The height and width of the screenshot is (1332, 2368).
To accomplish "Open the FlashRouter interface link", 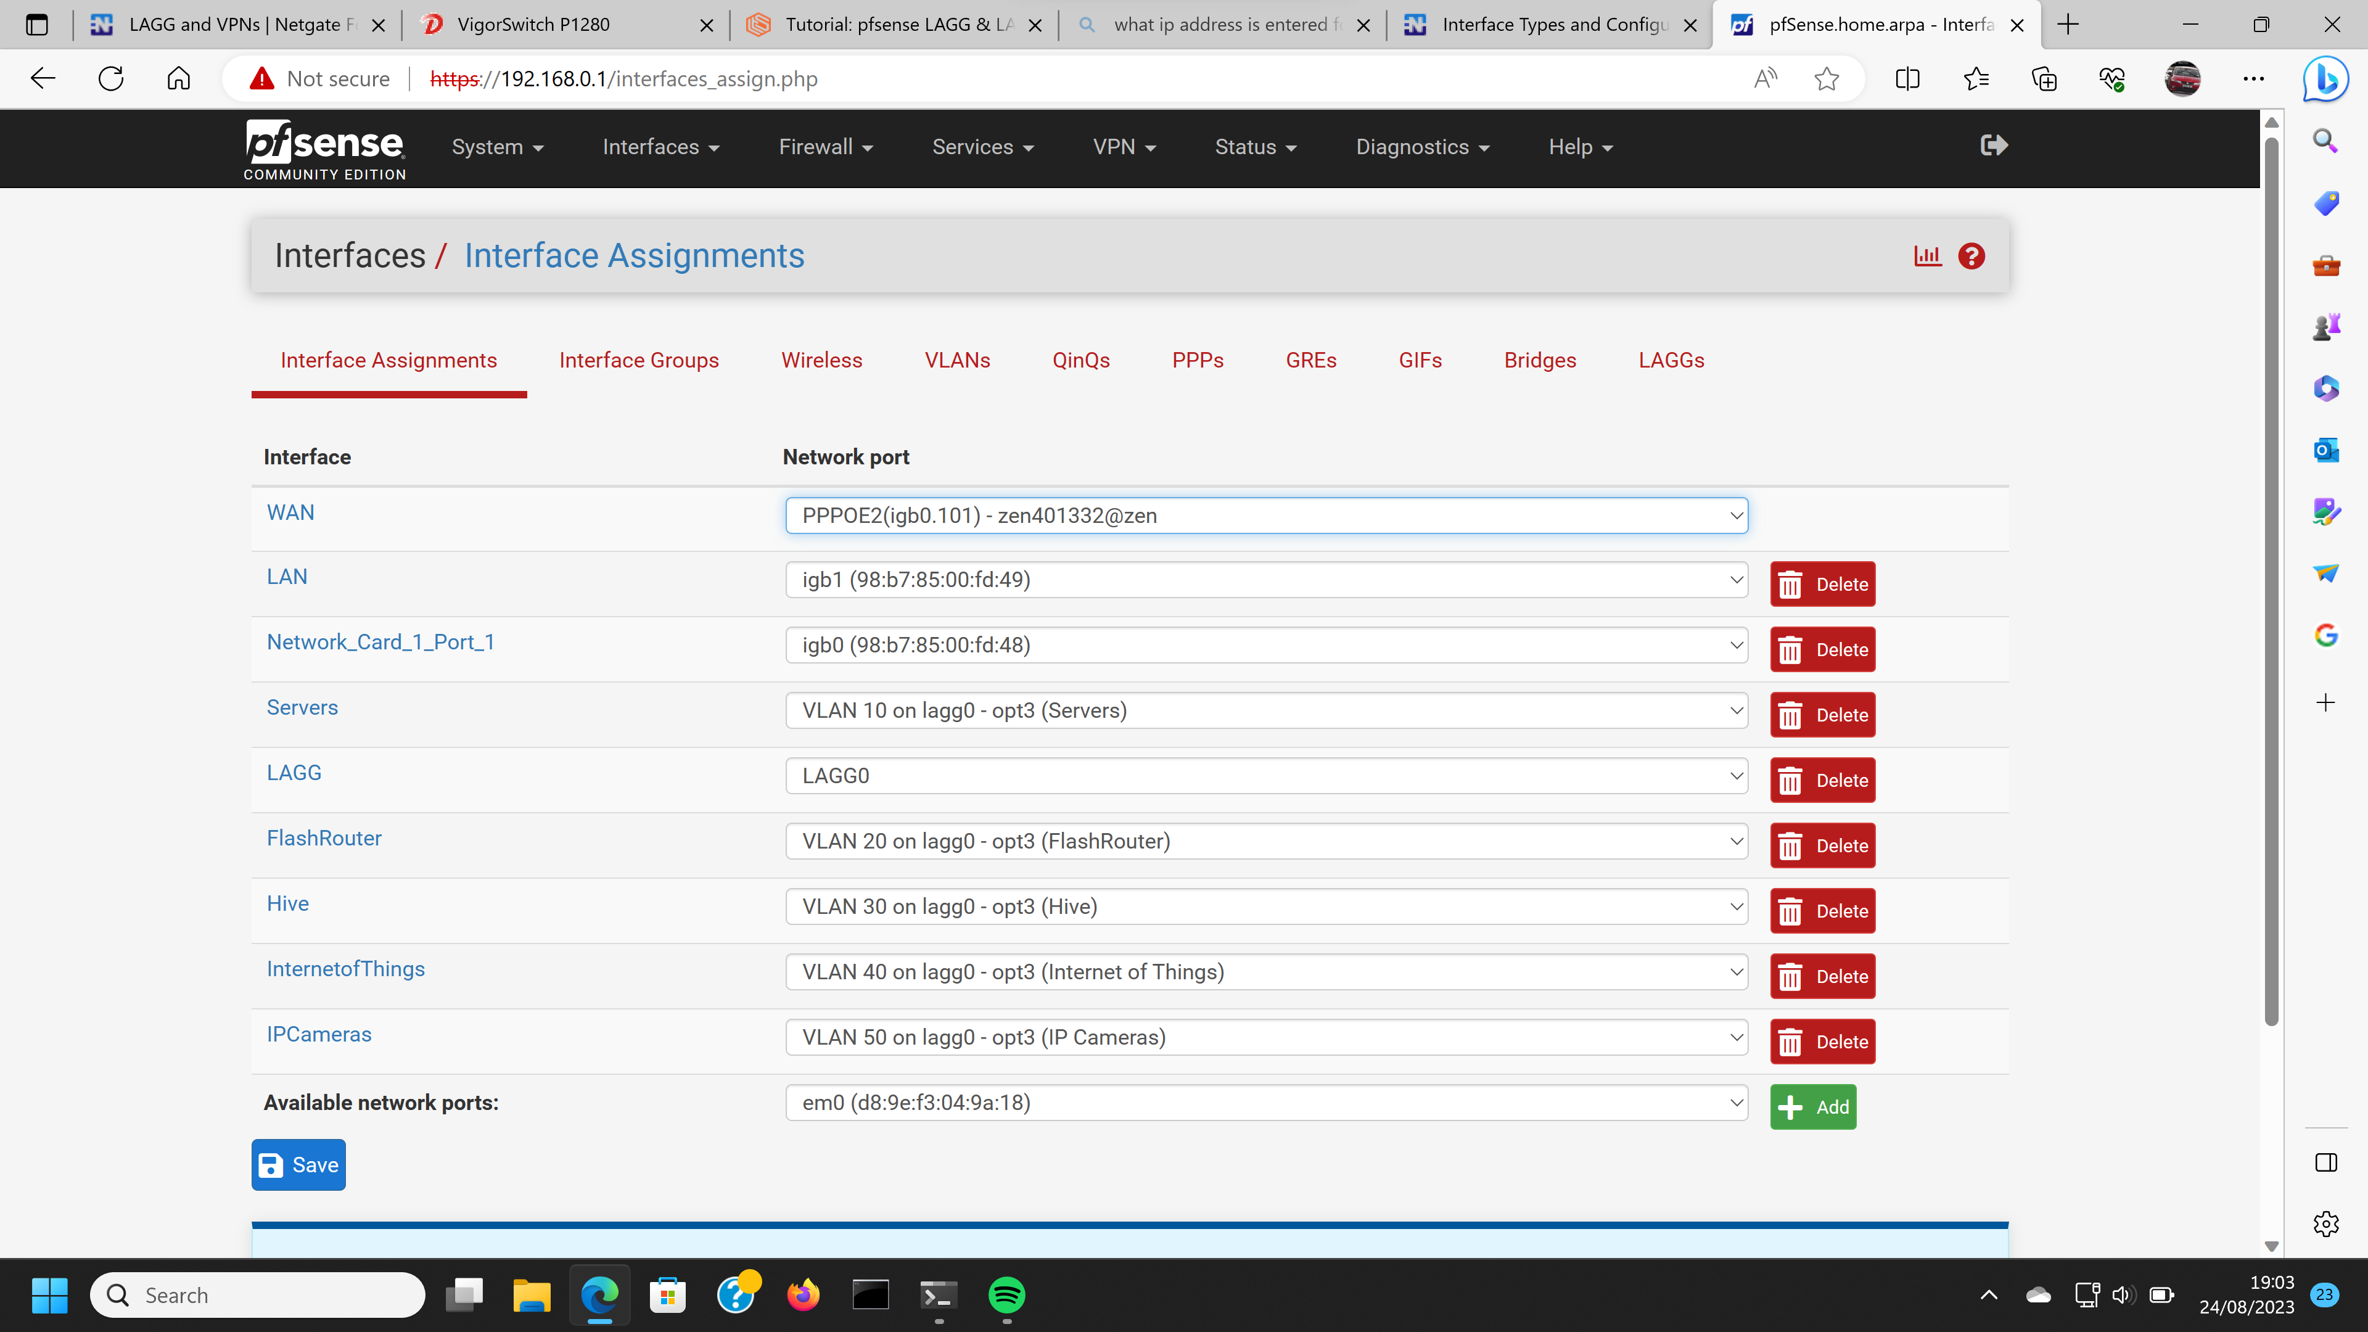I will [324, 839].
